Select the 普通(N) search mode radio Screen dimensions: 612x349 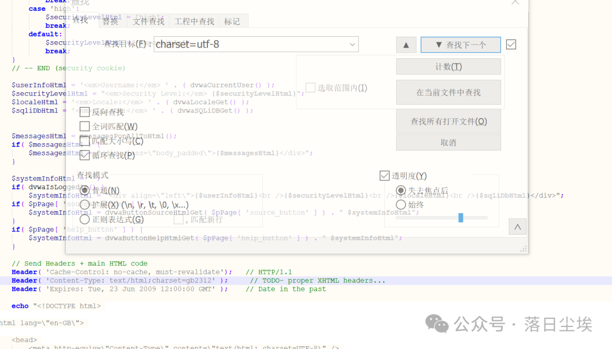84,190
